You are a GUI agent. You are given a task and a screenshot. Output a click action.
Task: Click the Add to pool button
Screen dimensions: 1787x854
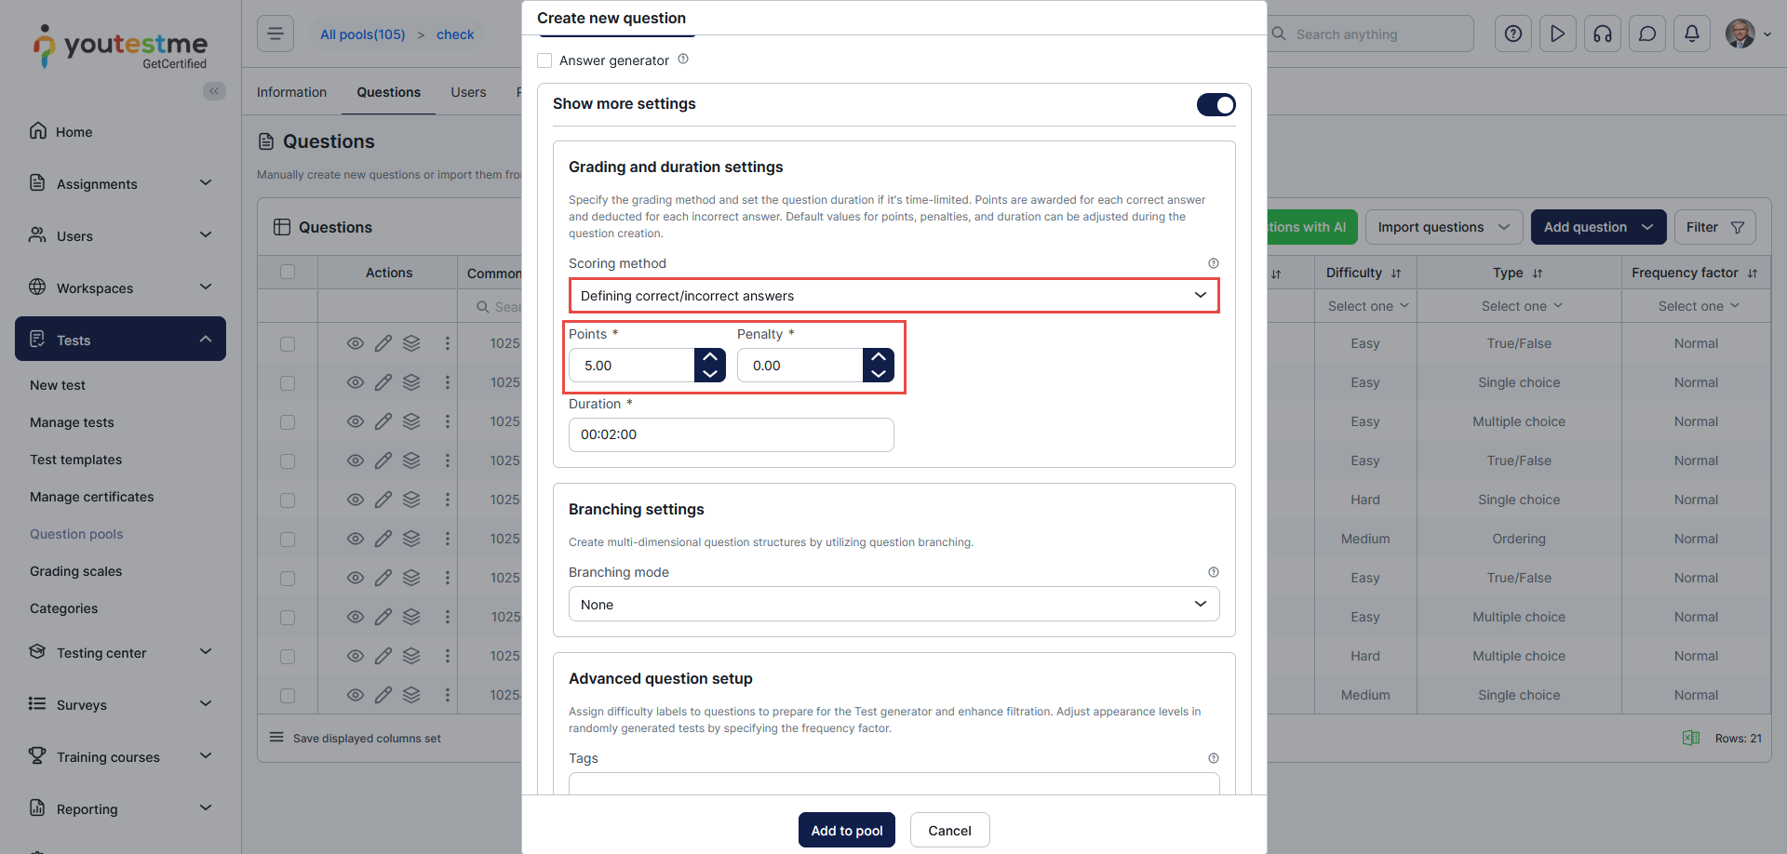(846, 830)
